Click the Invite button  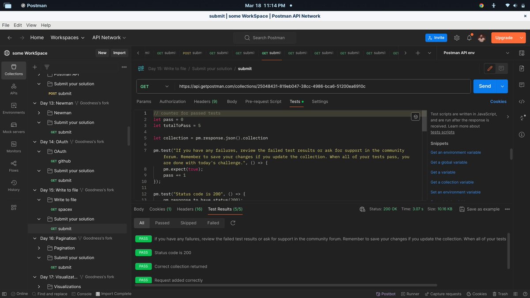click(436, 38)
